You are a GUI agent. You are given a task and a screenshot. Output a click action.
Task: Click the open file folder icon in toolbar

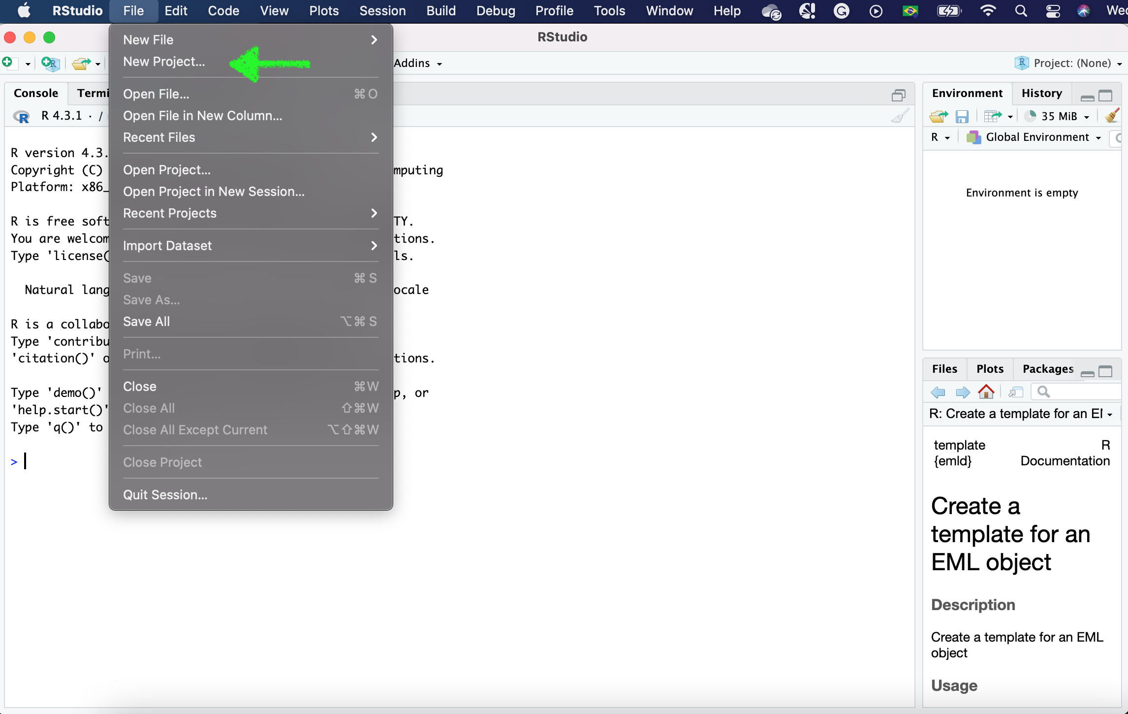point(81,63)
